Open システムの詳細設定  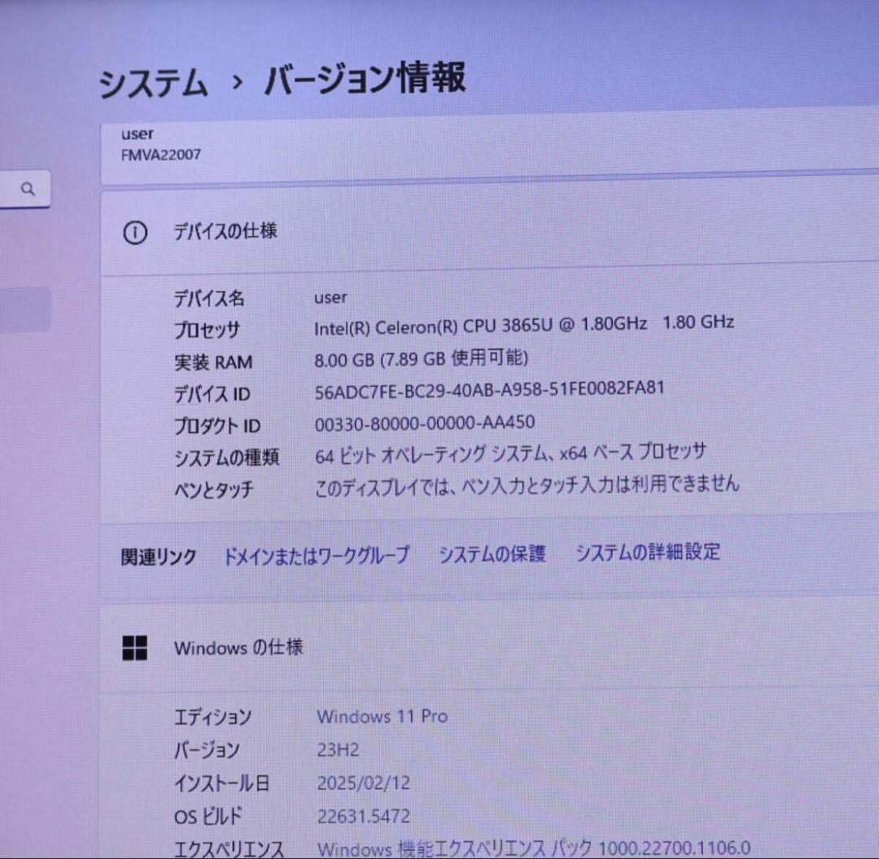coord(647,553)
